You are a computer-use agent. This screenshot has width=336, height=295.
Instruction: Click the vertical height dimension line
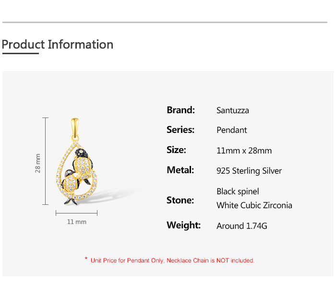46,161
